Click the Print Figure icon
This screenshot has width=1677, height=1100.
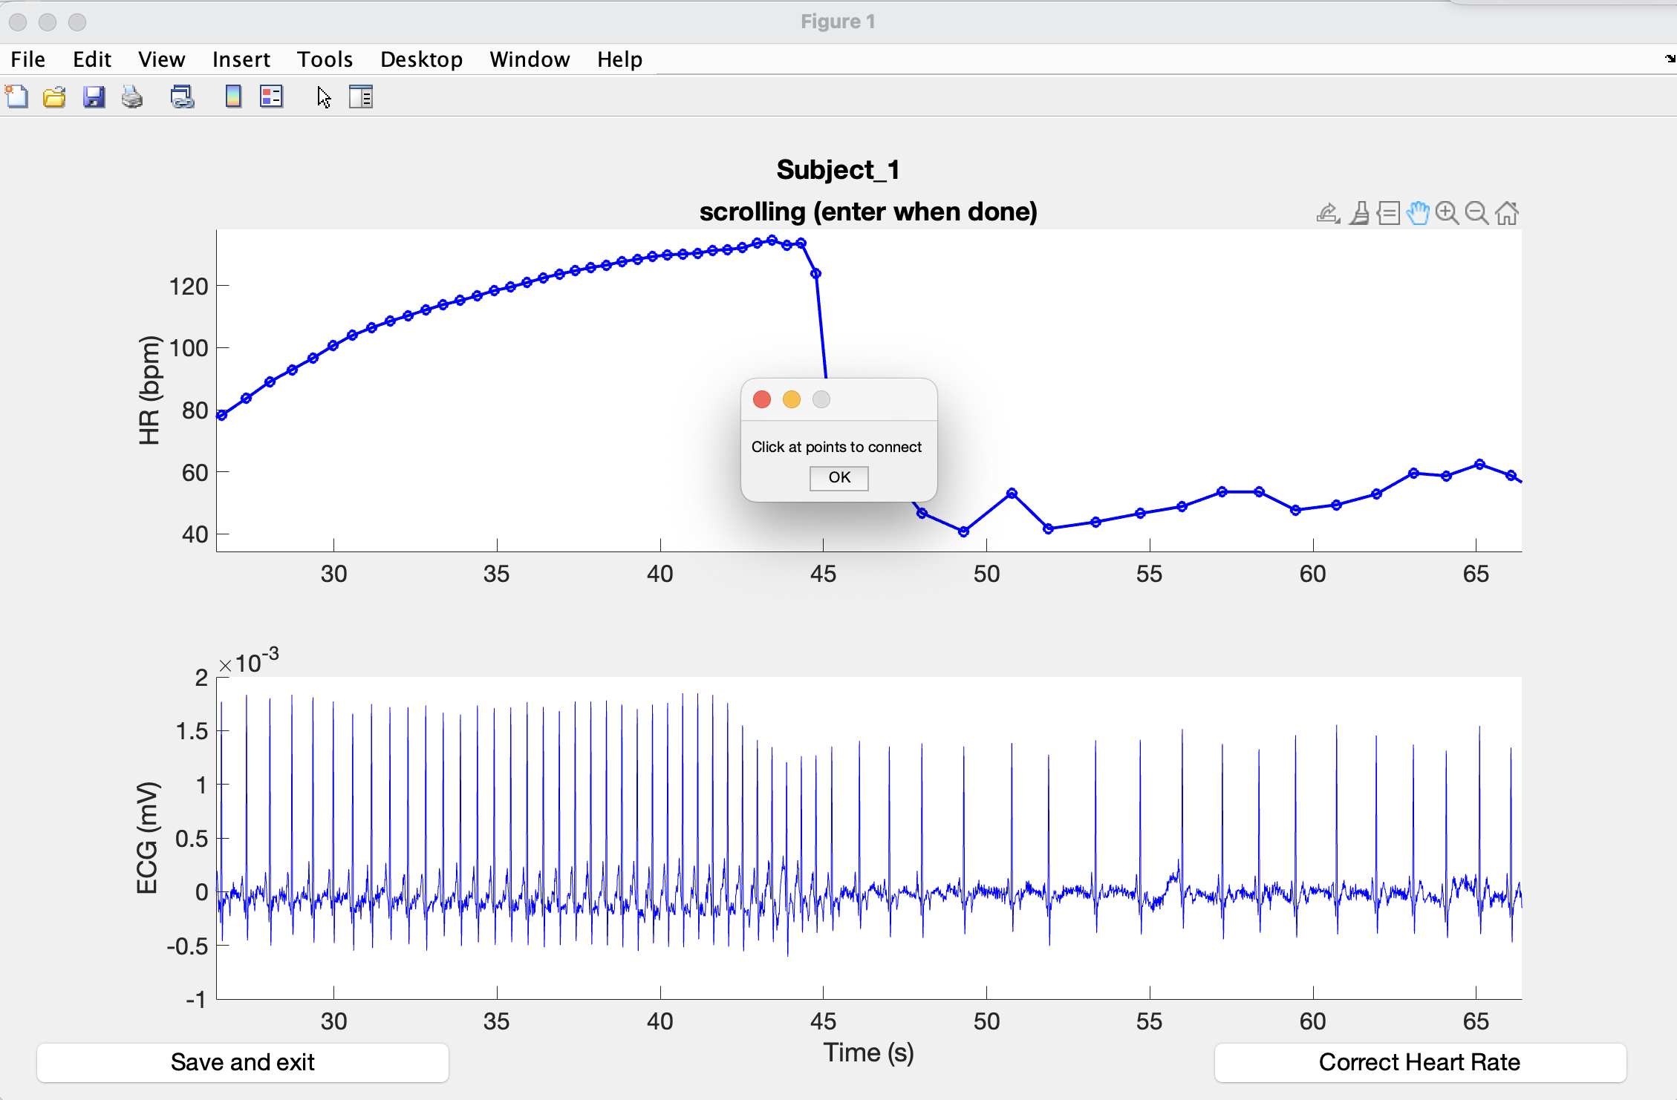point(132,97)
